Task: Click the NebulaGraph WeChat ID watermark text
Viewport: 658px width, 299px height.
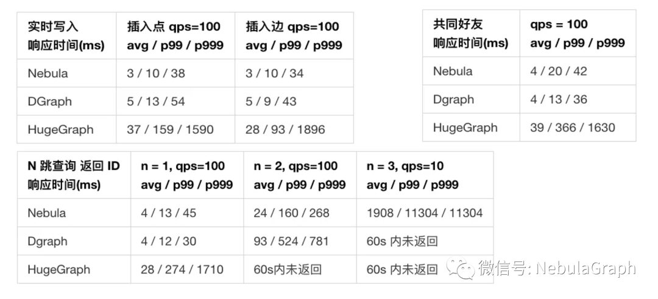Action: (557, 269)
